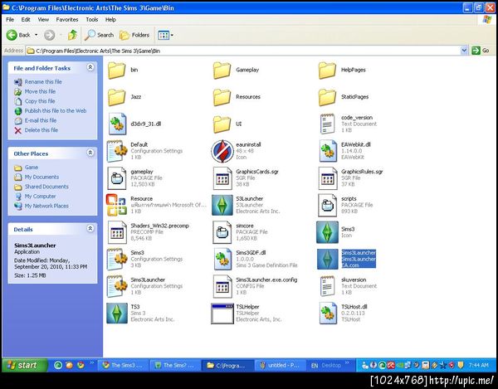Select the skuversion text document icon
The image size is (498, 389).
(328, 286)
